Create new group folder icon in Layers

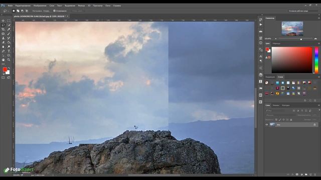306,174
